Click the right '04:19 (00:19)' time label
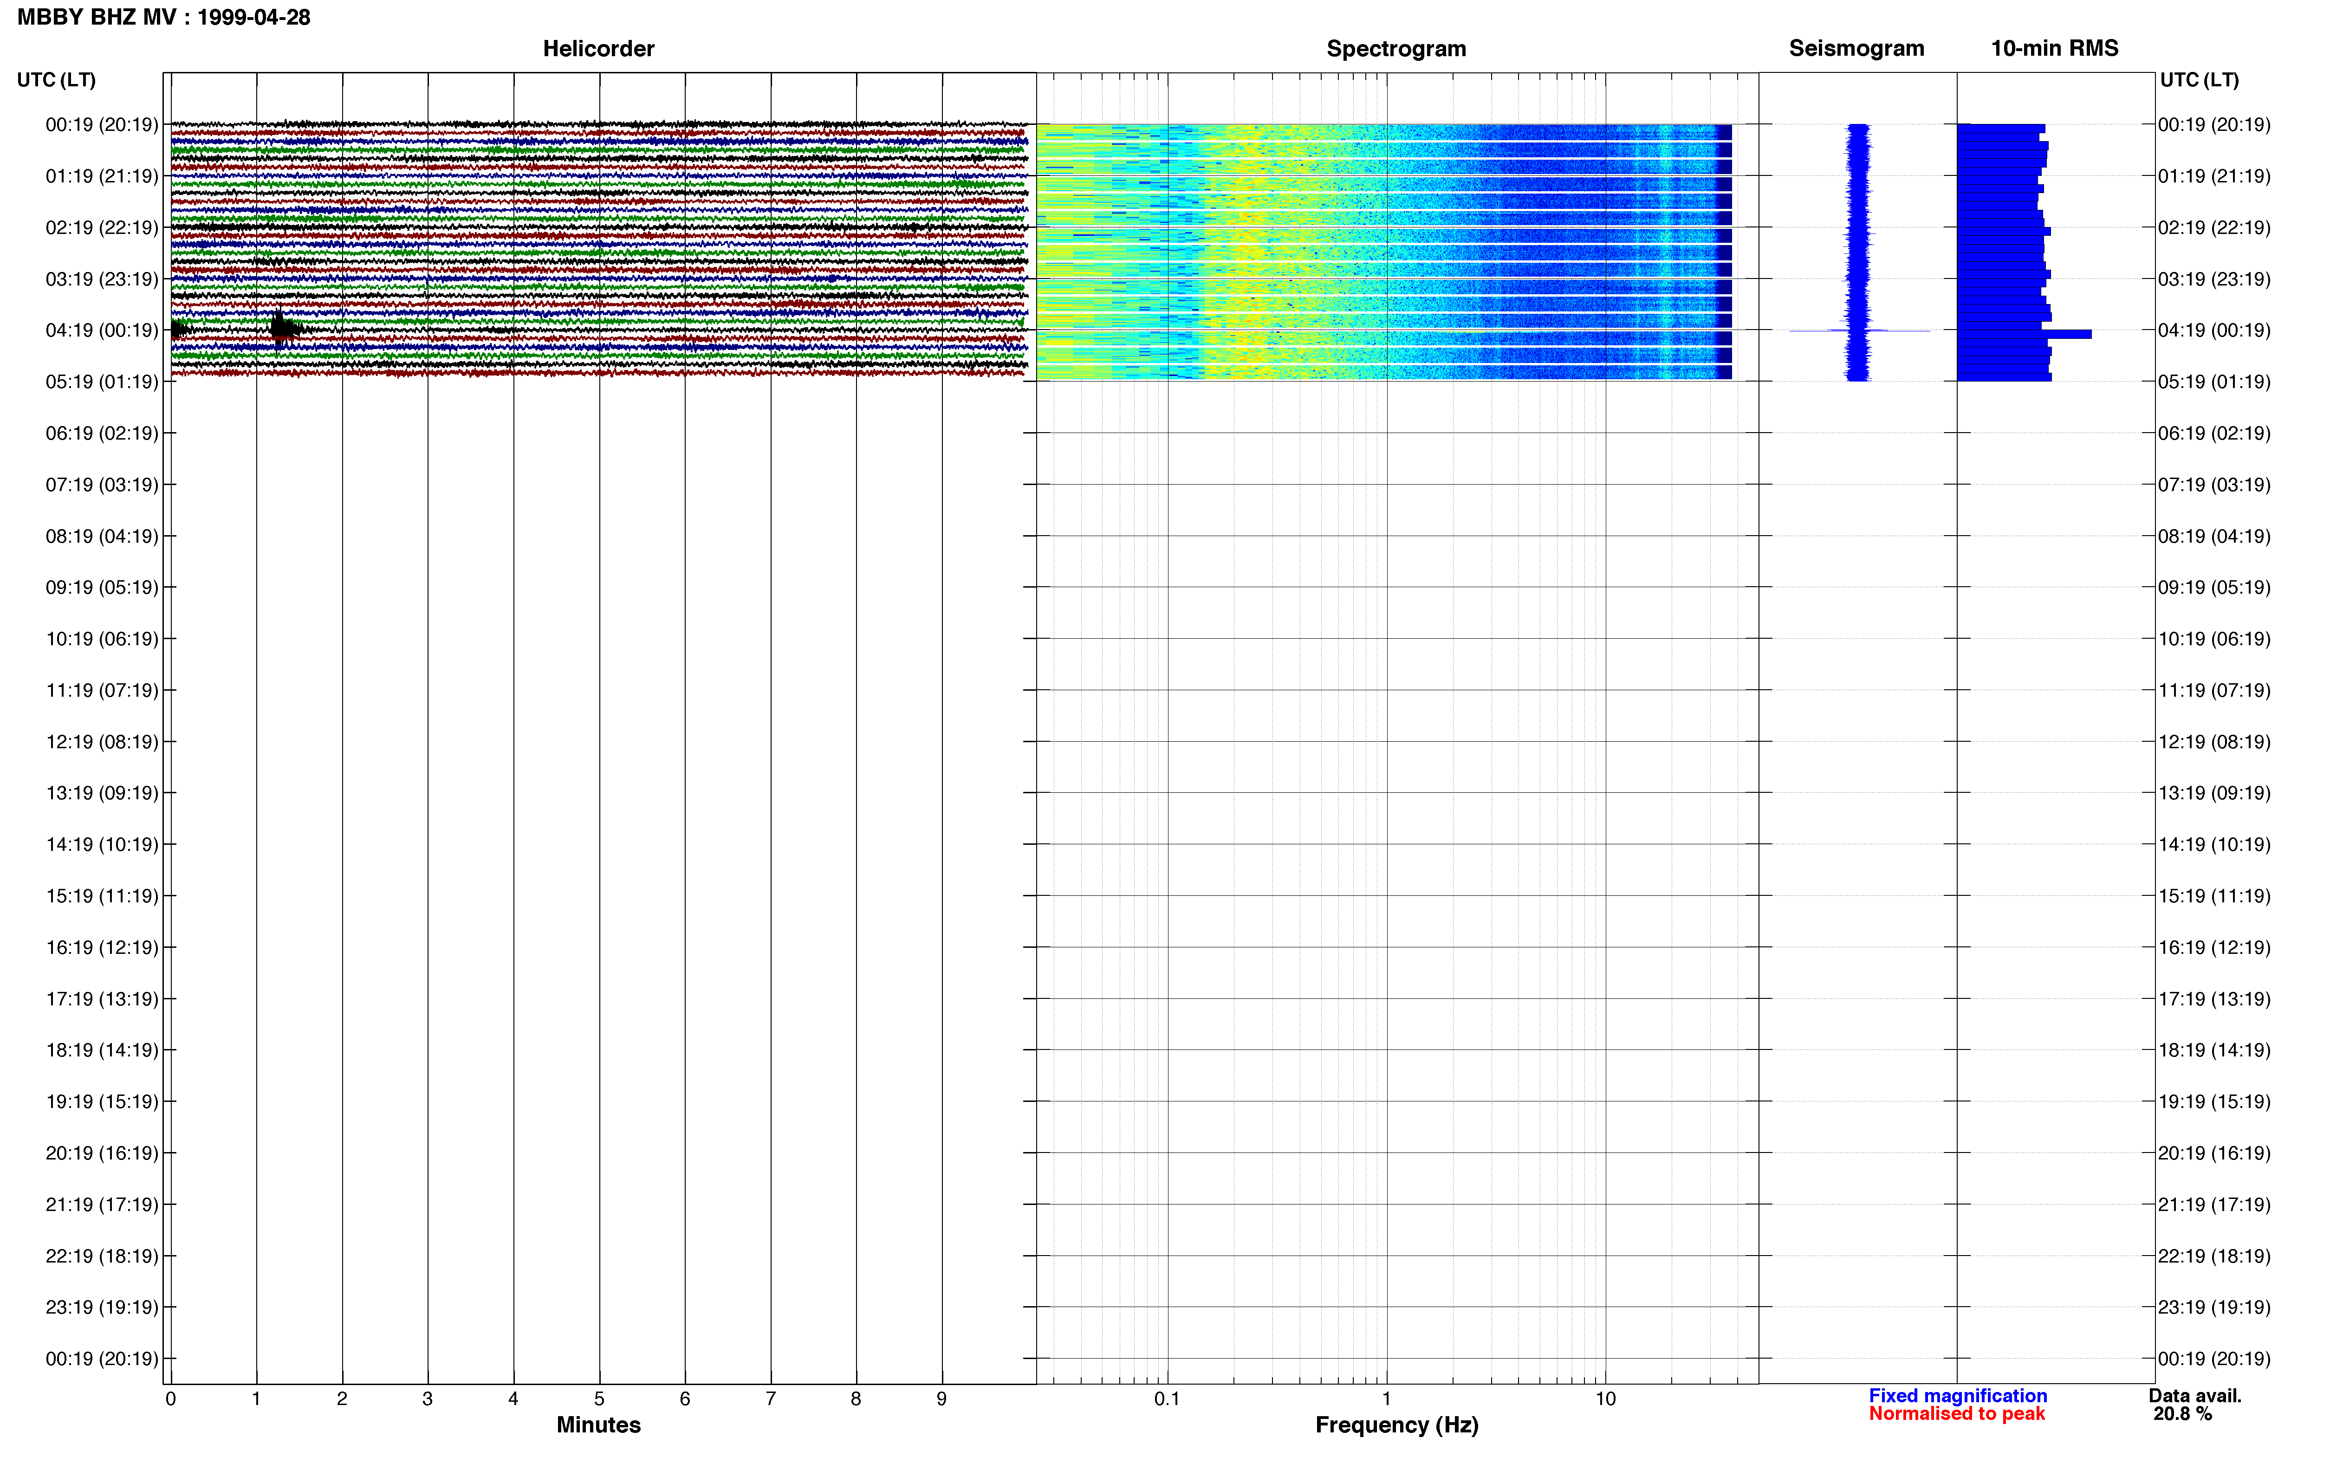Screen dimensions: 2330x1457 [2214, 330]
